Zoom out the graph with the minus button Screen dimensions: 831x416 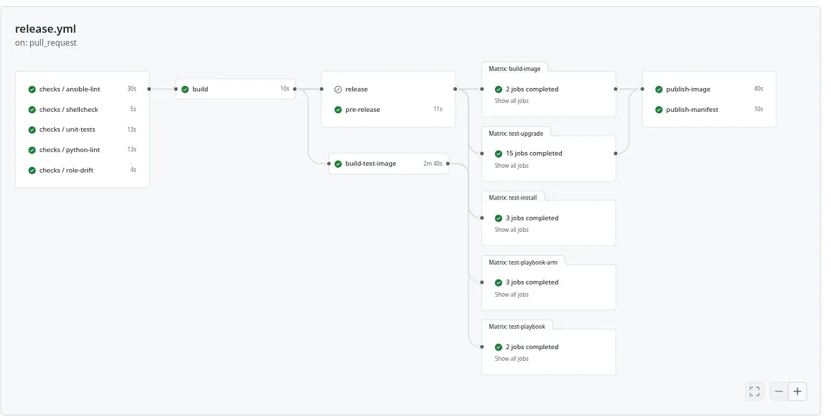click(779, 391)
